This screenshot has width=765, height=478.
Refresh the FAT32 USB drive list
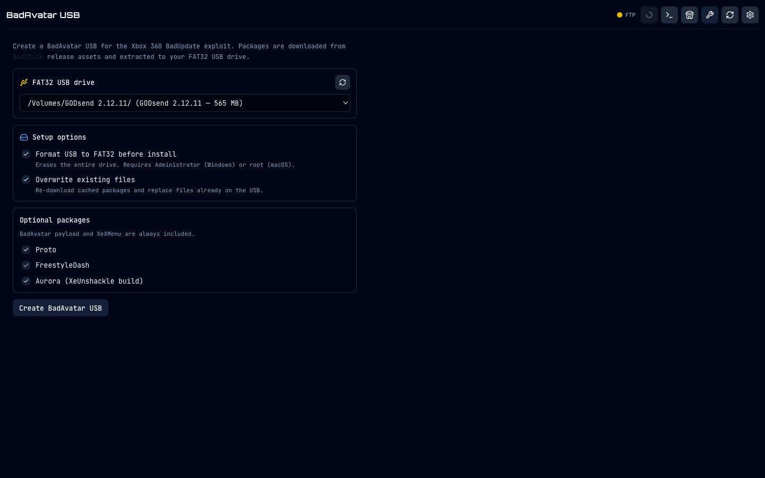pos(343,82)
